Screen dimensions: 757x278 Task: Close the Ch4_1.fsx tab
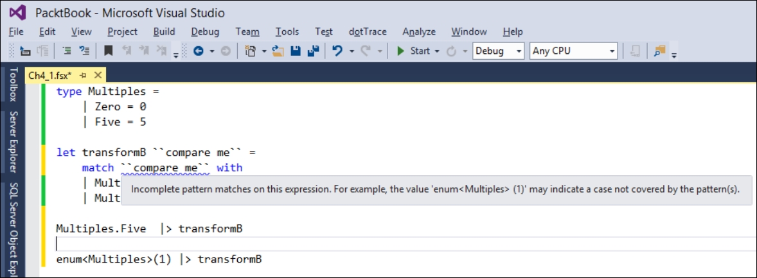pos(98,75)
